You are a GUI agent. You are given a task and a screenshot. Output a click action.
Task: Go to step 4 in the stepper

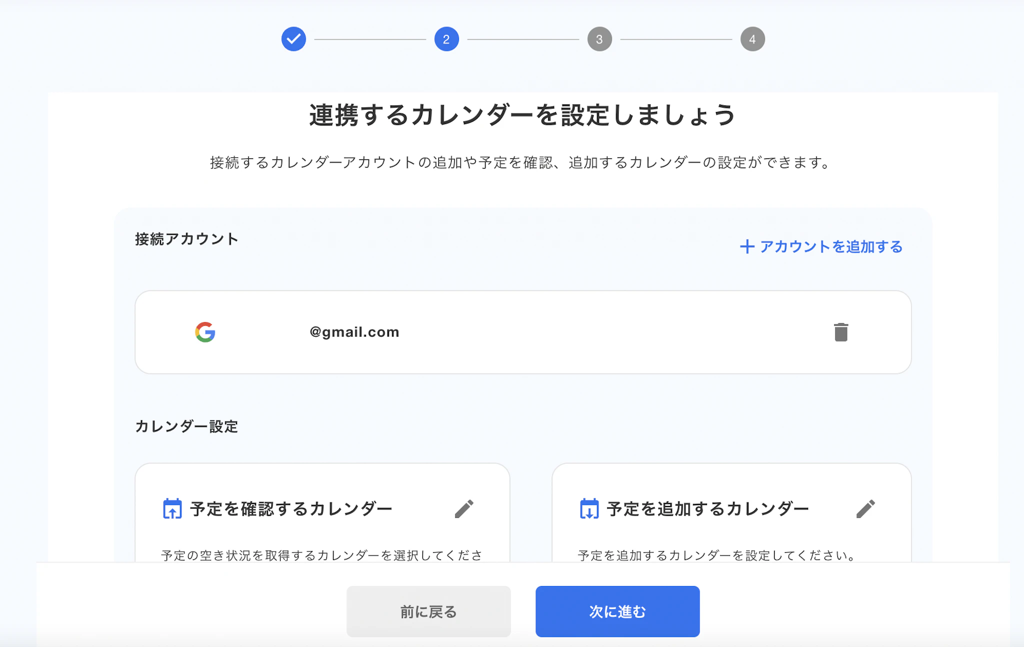click(752, 39)
